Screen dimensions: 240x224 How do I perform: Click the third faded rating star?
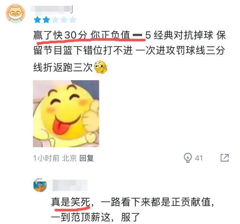[x=55, y=20]
